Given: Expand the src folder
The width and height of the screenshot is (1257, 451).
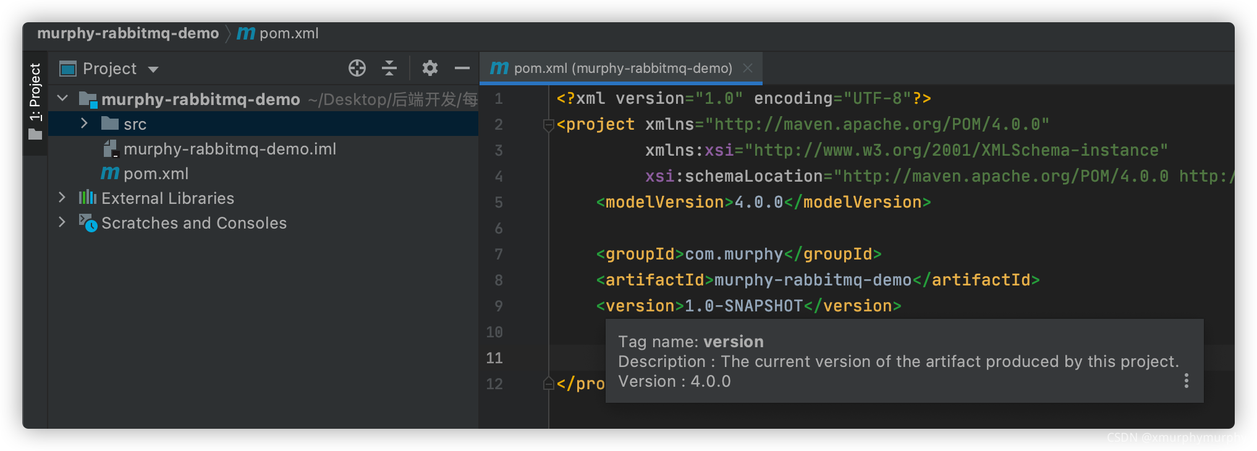Looking at the screenshot, I should [84, 124].
